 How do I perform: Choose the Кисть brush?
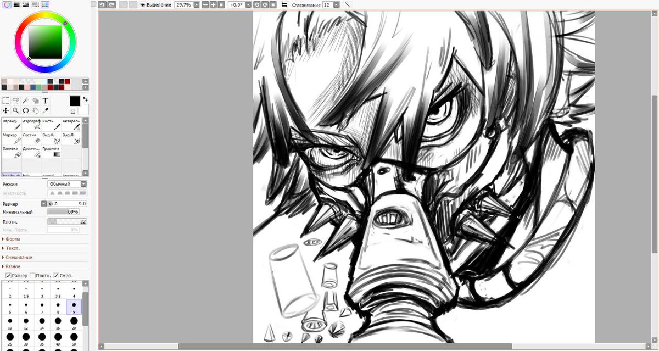(x=51, y=124)
